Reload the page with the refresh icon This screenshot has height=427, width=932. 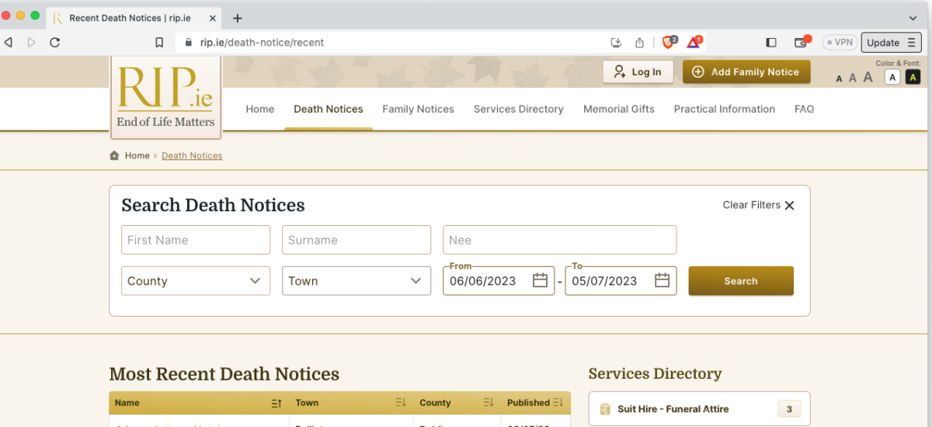tap(54, 43)
